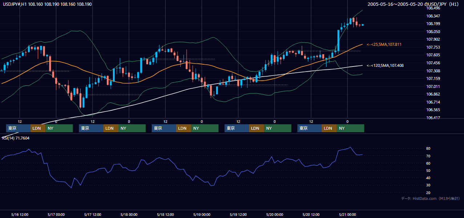464x218 pixels.
Task: Click the 107.753 price axis label
Action: click(x=434, y=47)
